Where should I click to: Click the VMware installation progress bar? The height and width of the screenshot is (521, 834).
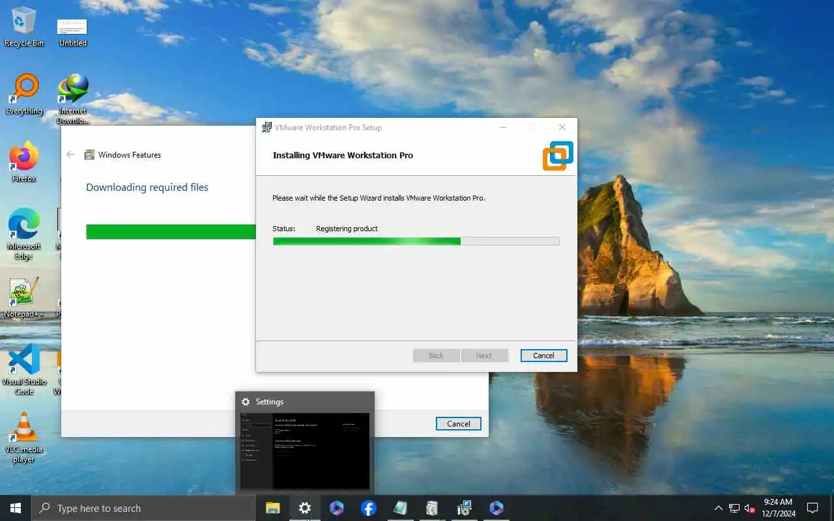pyautogui.click(x=416, y=241)
